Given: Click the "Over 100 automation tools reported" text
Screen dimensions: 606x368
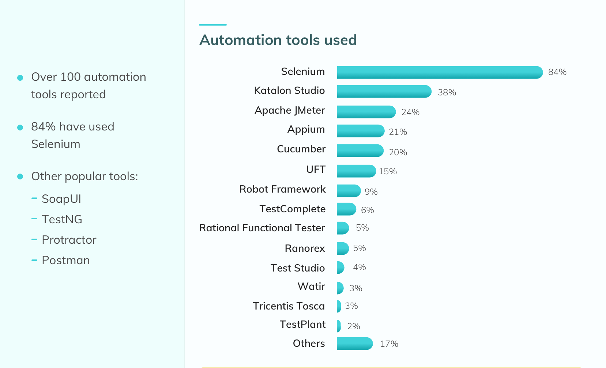Looking at the screenshot, I should 88,86.
